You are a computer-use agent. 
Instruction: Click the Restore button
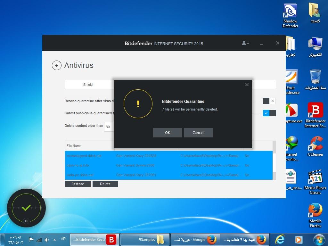pyautogui.click(x=78, y=184)
